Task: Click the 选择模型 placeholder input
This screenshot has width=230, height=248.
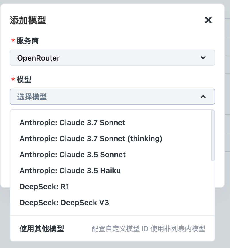Action: (86, 97)
